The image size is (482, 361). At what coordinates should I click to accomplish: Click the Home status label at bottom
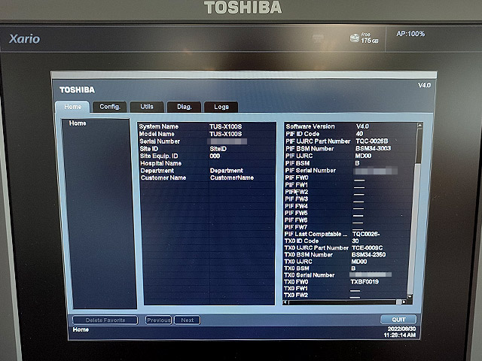click(x=81, y=329)
